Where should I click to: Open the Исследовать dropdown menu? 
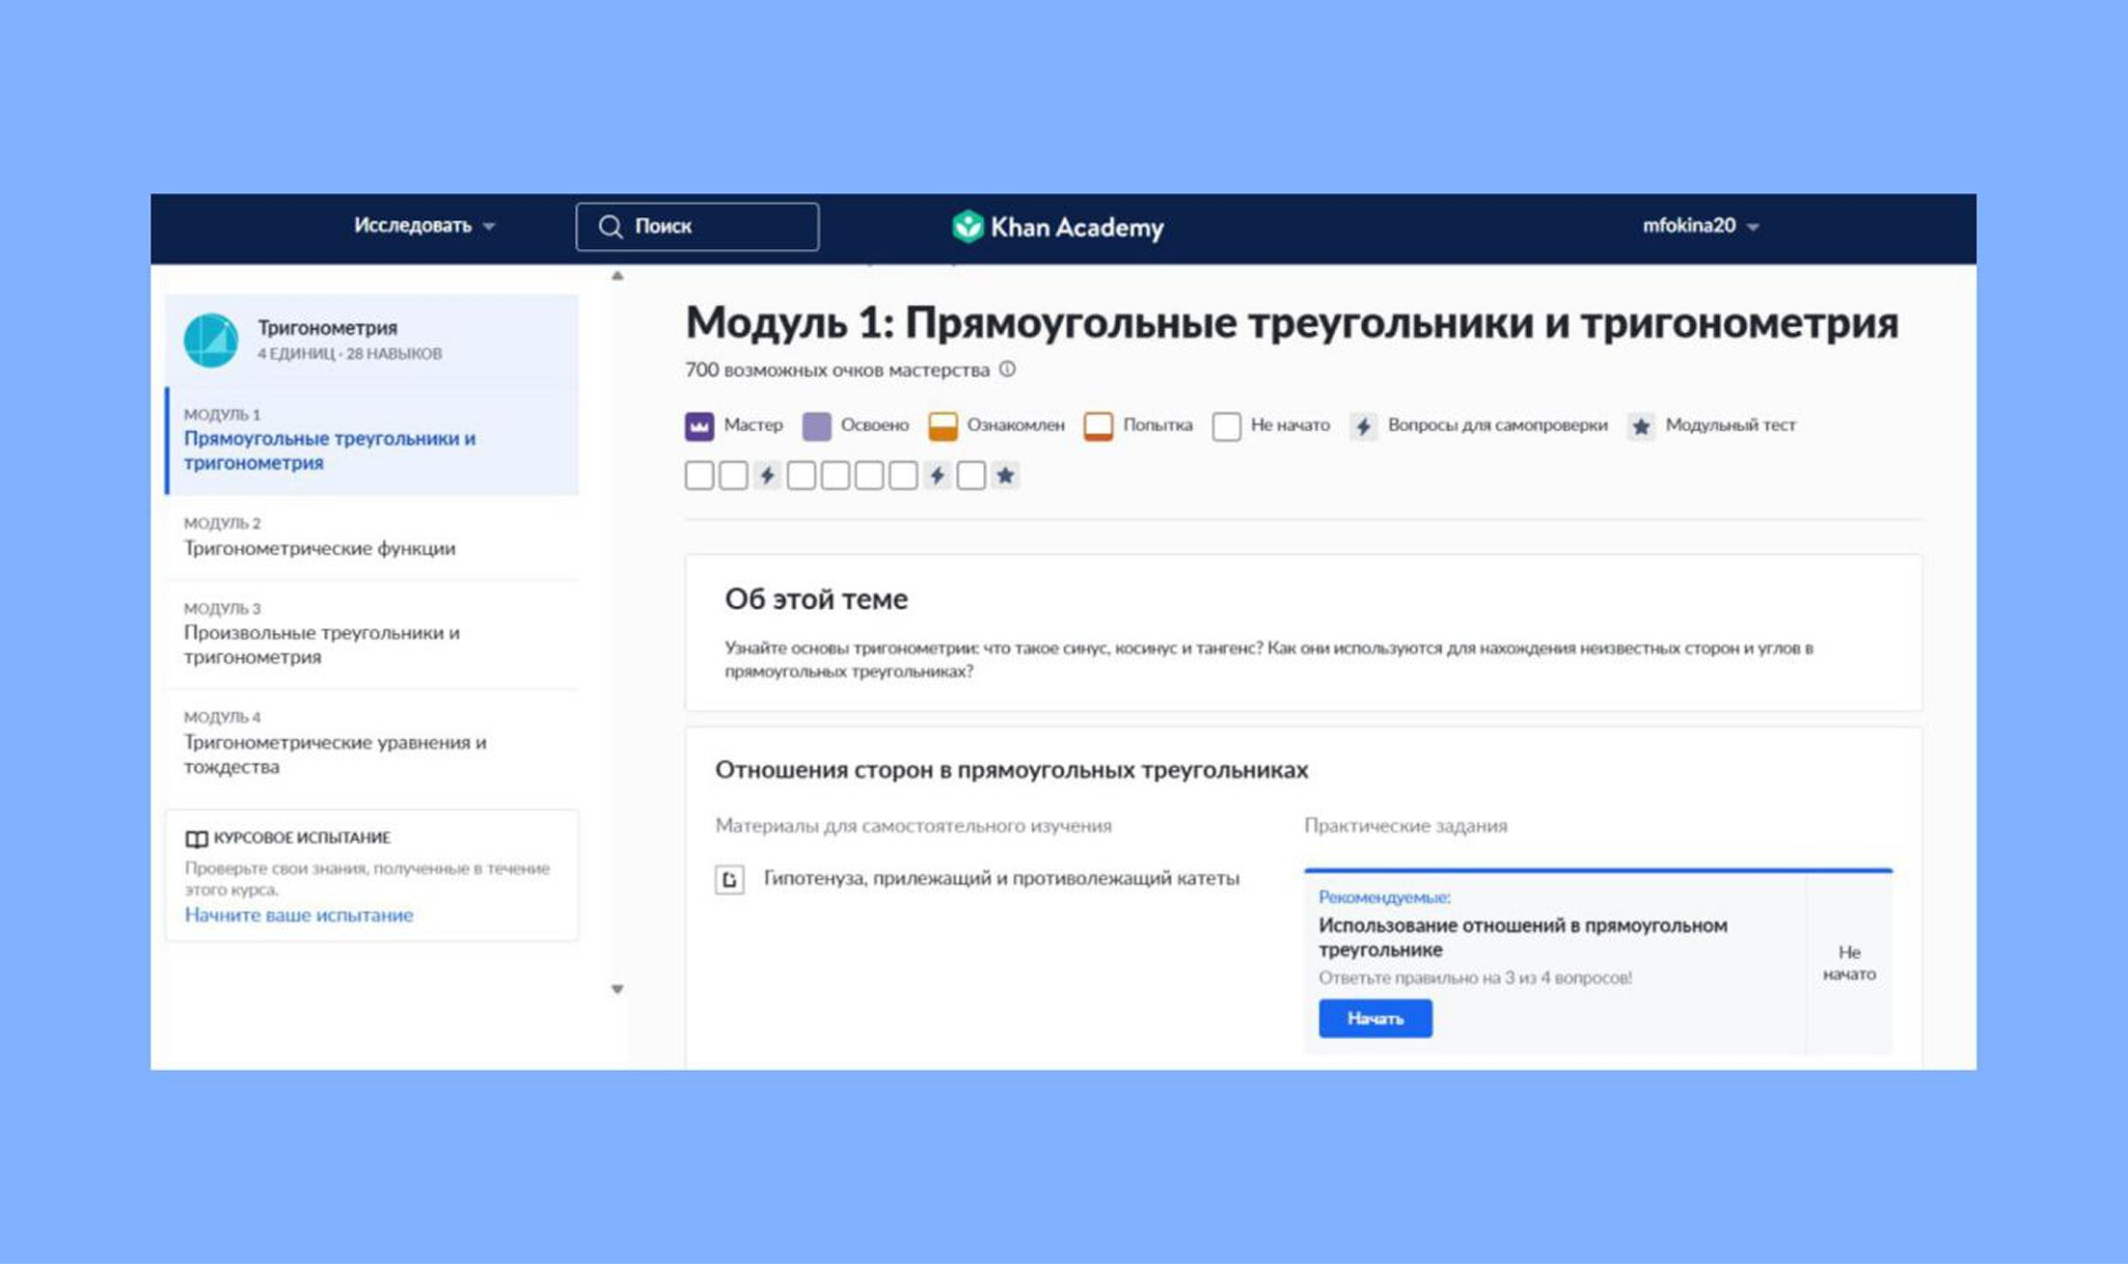pos(423,226)
